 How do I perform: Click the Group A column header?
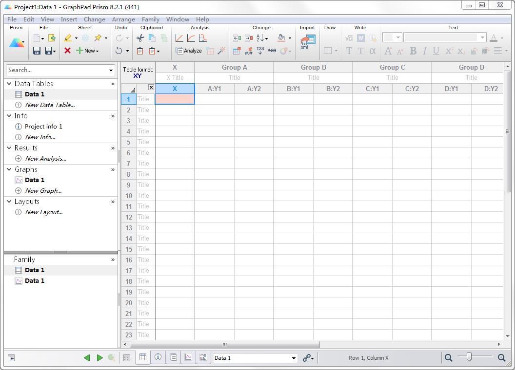pyautogui.click(x=234, y=67)
